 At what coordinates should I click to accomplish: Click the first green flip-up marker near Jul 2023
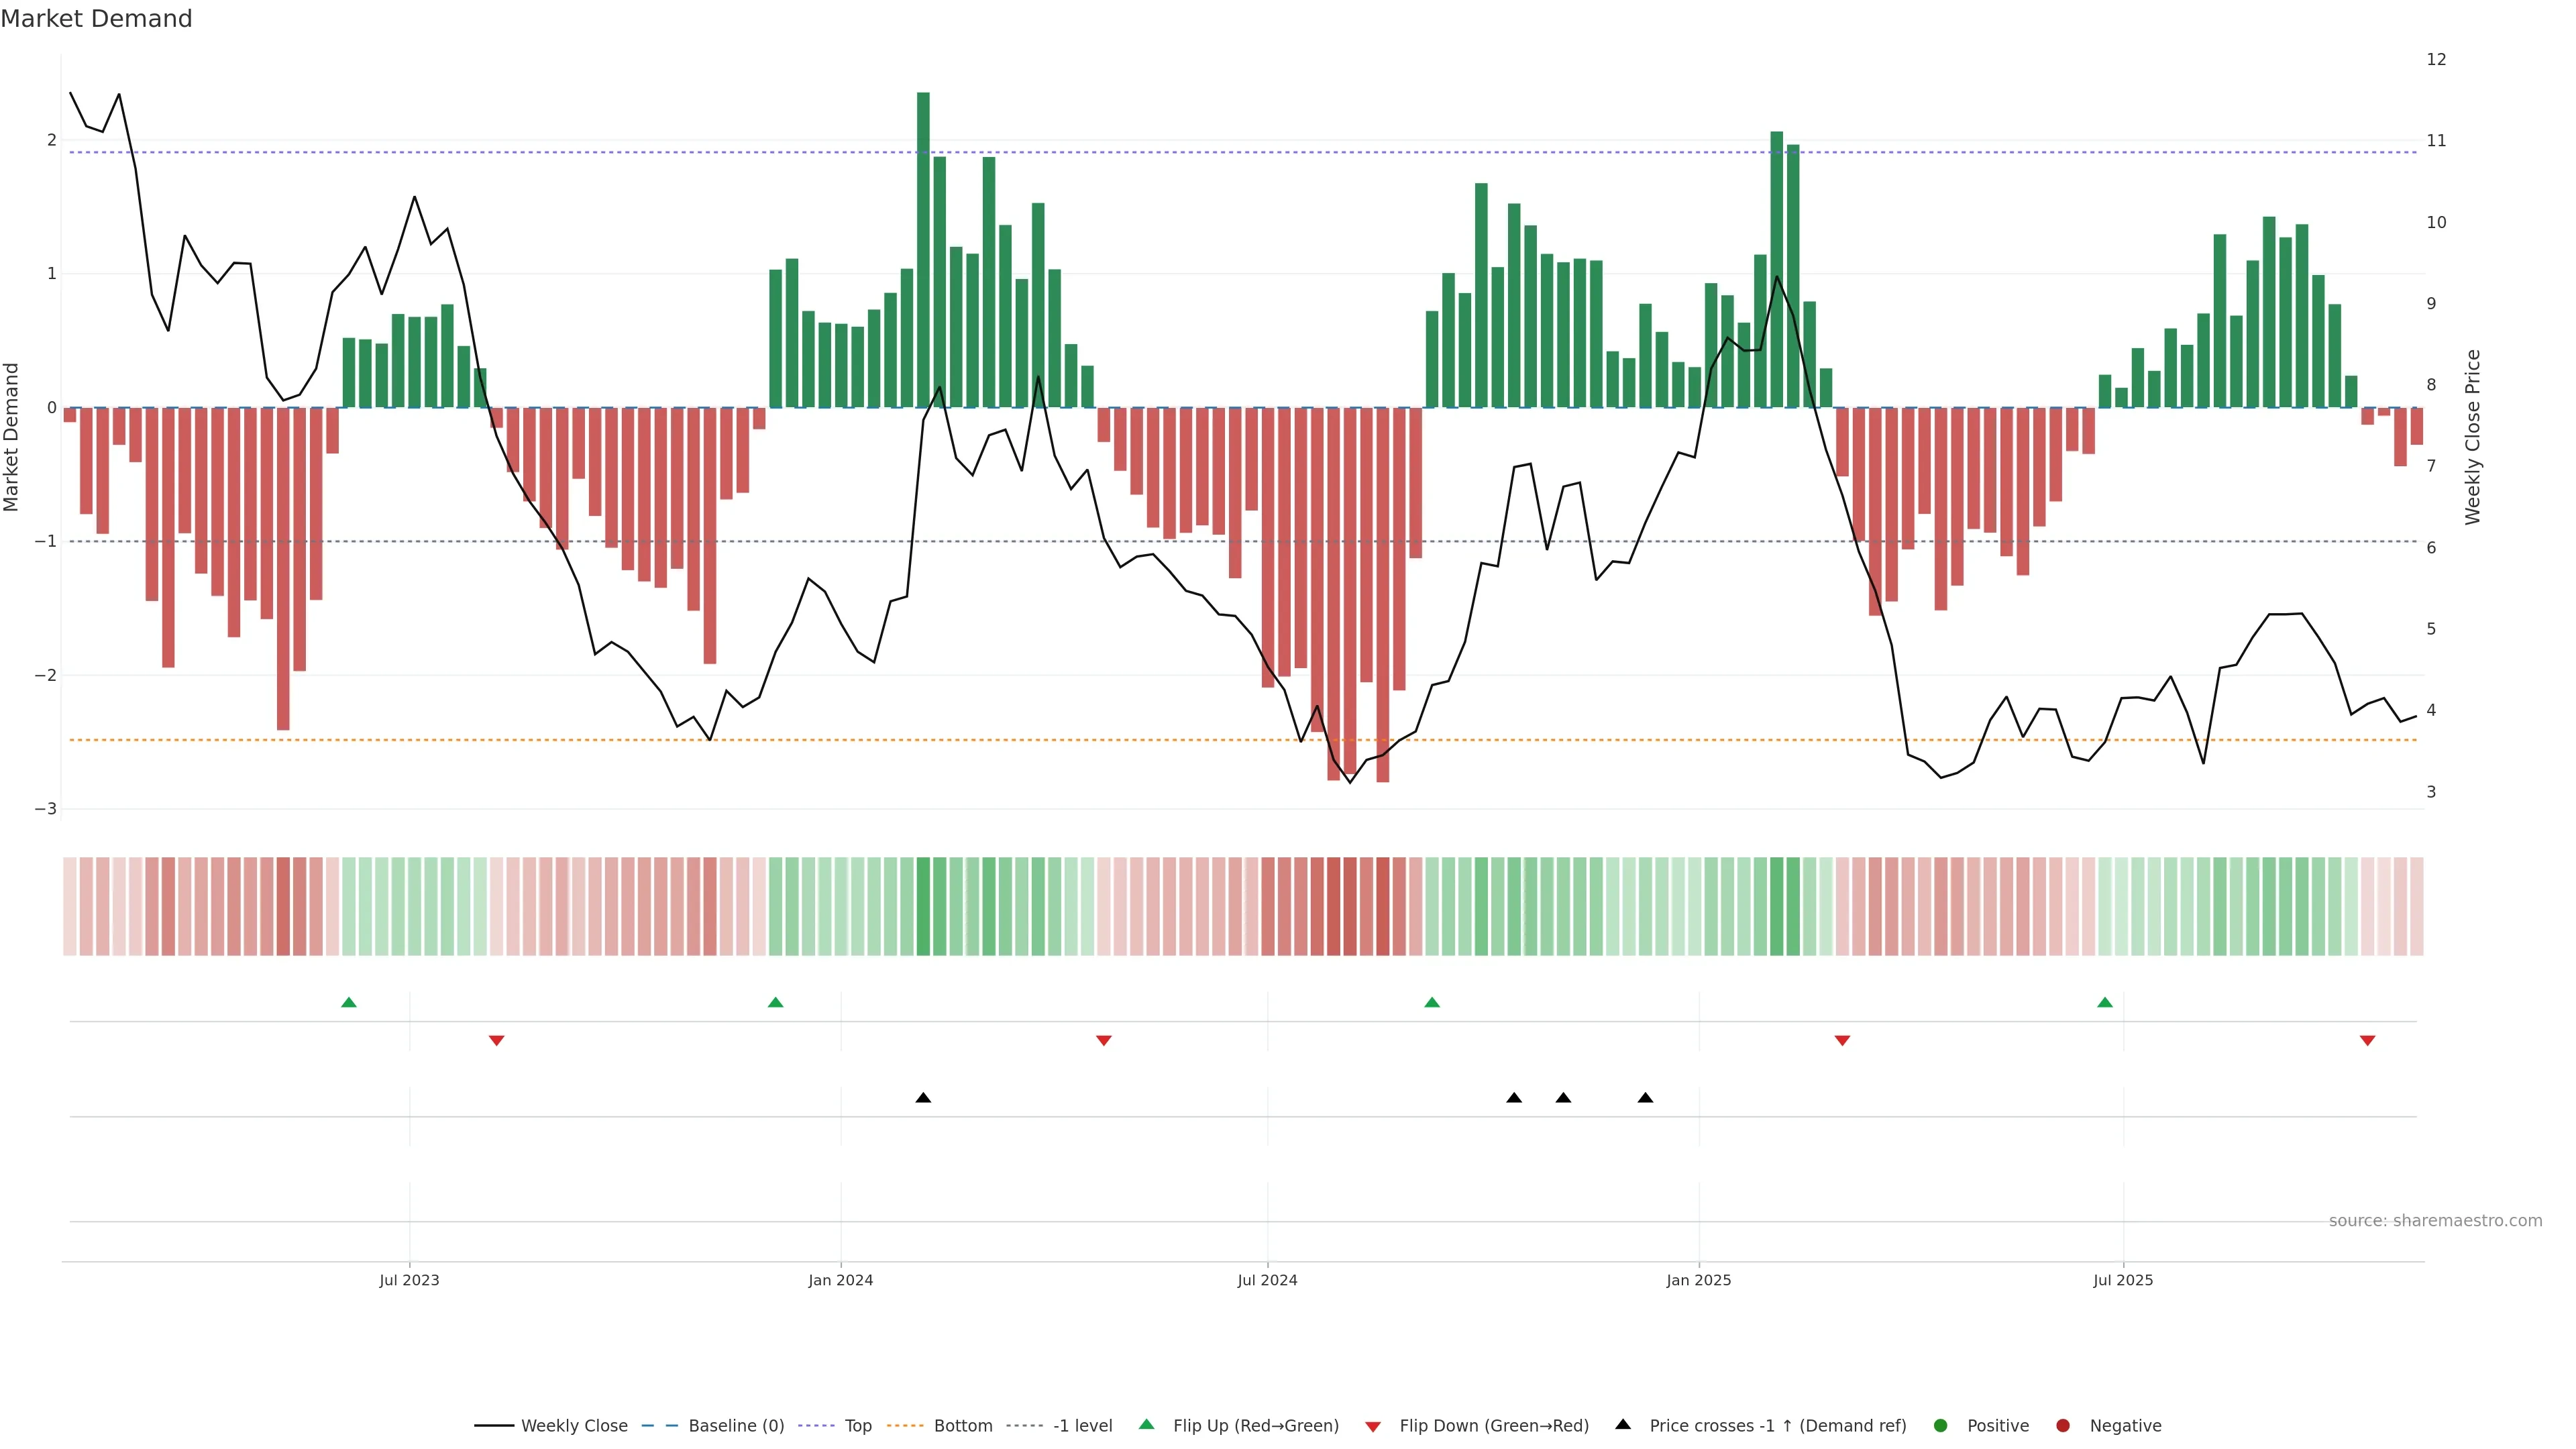[x=349, y=1002]
